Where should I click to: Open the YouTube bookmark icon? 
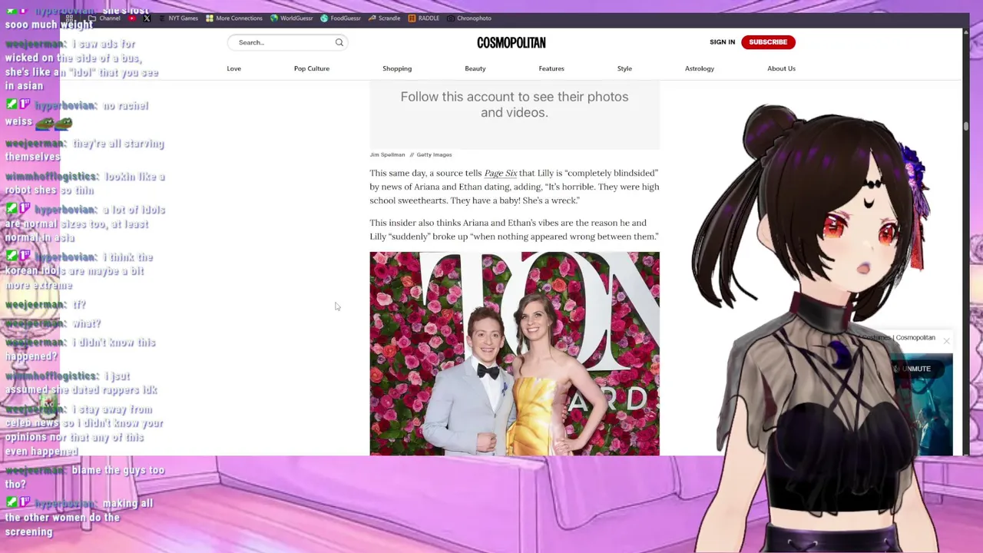(132, 18)
